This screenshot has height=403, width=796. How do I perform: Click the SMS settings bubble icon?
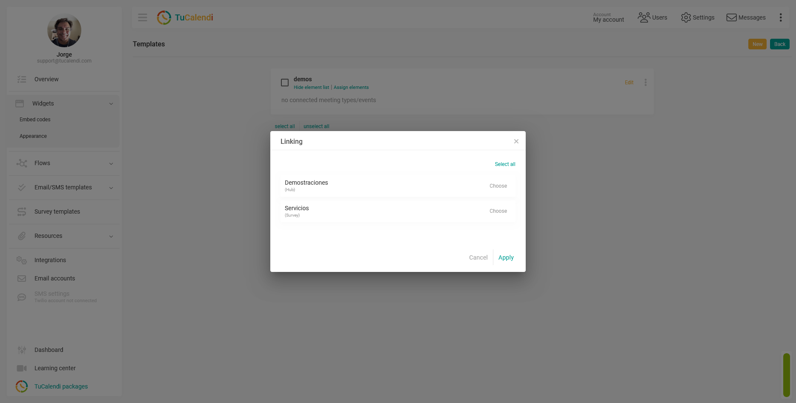(x=22, y=297)
